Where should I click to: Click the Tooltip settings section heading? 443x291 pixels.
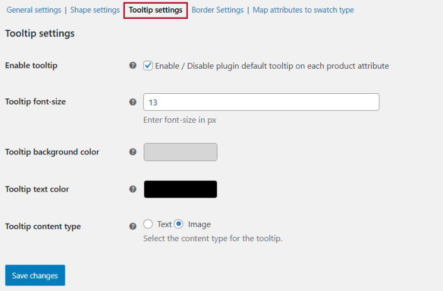pos(40,33)
